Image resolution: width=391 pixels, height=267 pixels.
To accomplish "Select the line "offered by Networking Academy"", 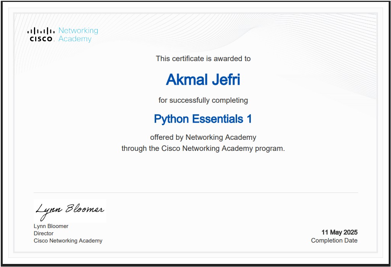I will 203,138.
